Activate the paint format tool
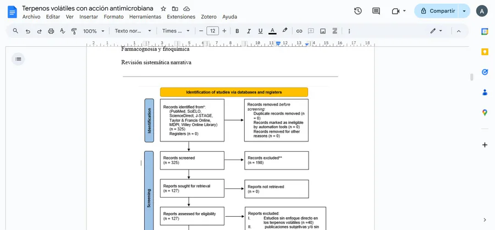This screenshot has width=495, height=230. pyautogui.click(x=74, y=31)
